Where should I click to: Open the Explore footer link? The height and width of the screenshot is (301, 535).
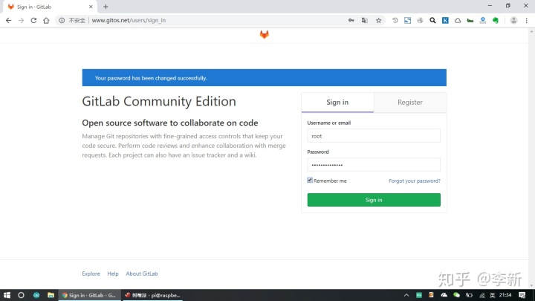pos(91,274)
